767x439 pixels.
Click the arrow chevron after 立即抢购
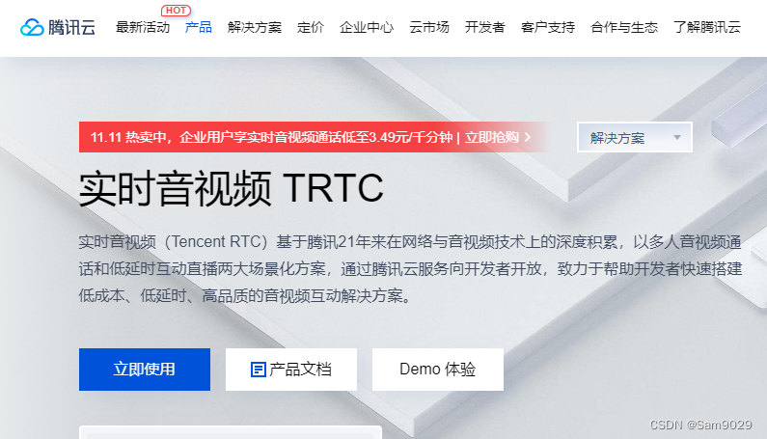tap(528, 137)
